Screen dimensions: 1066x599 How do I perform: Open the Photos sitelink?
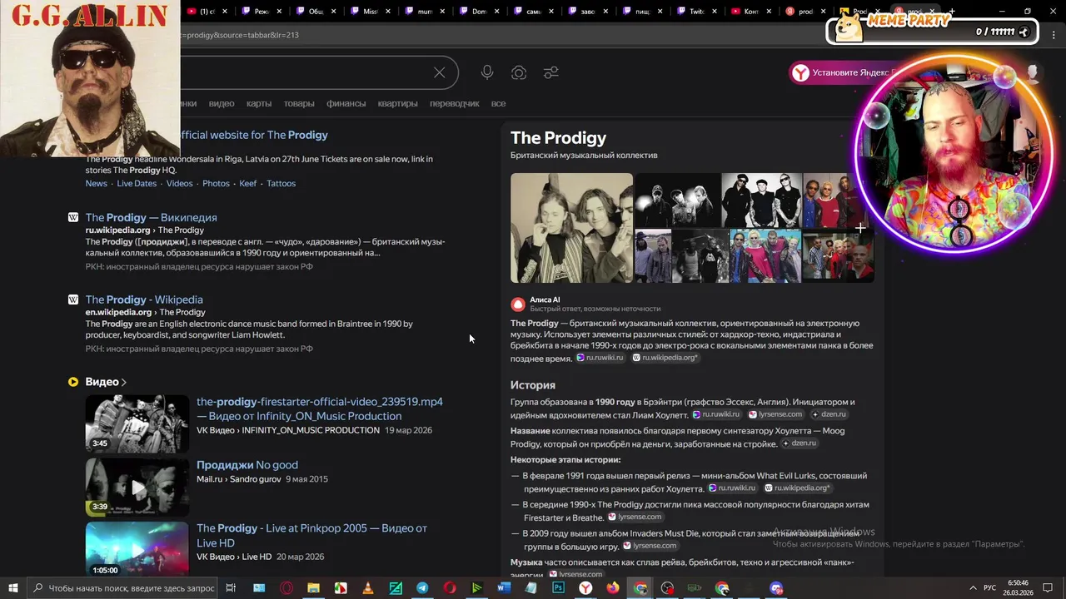coord(216,183)
